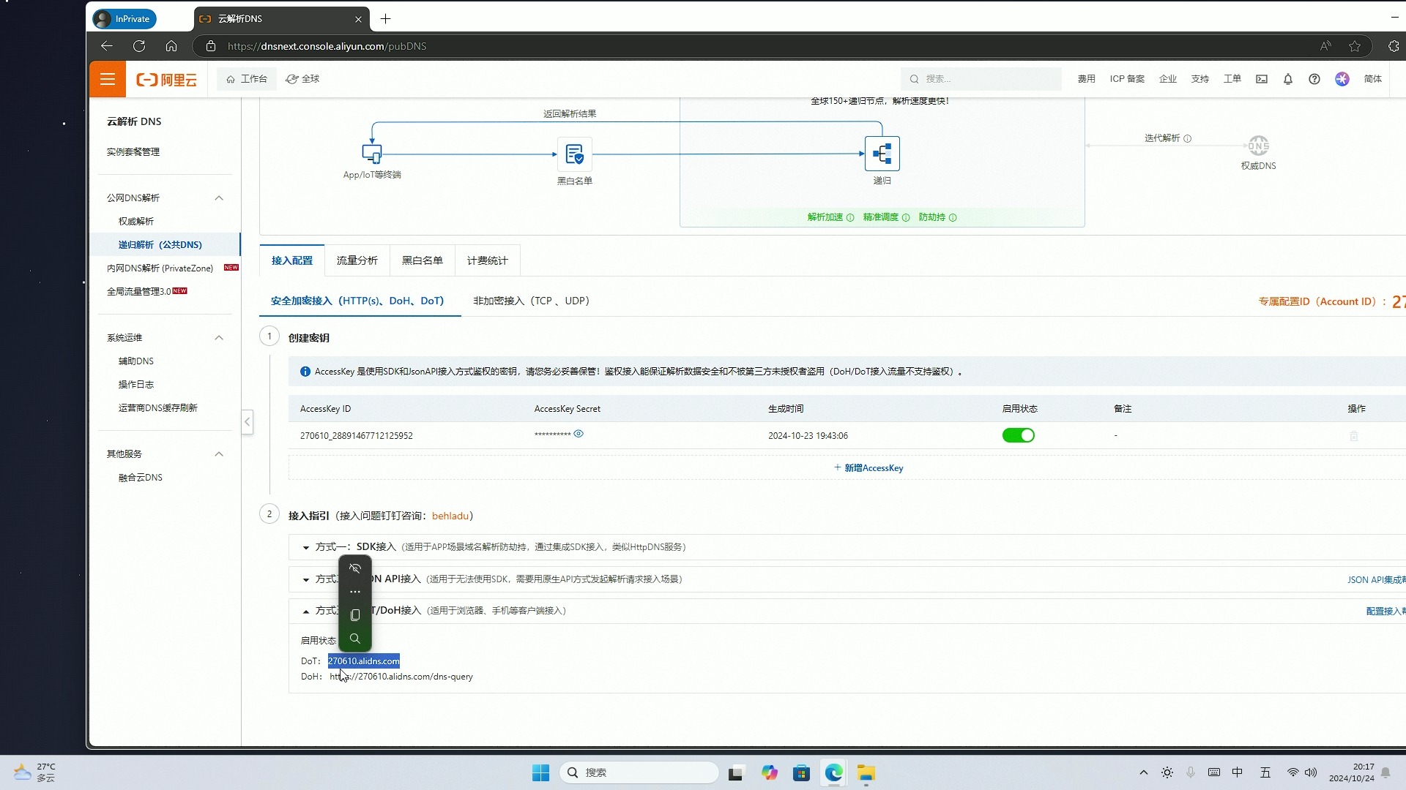Switch to the 黑白名单 tab

423,260
